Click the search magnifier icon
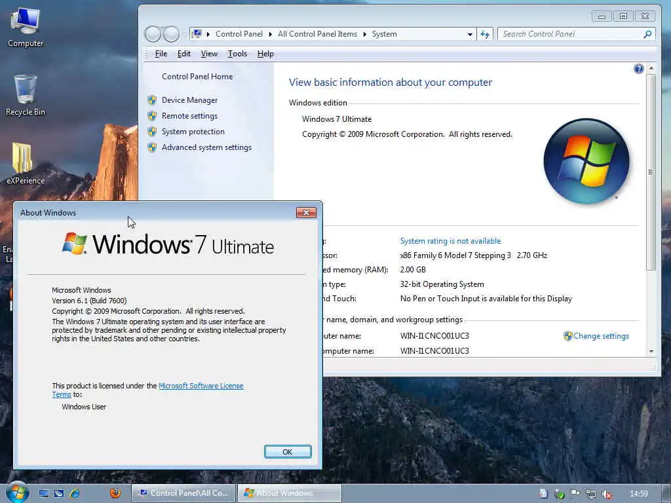The height and width of the screenshot is (503, 671). tap(647, 34)
